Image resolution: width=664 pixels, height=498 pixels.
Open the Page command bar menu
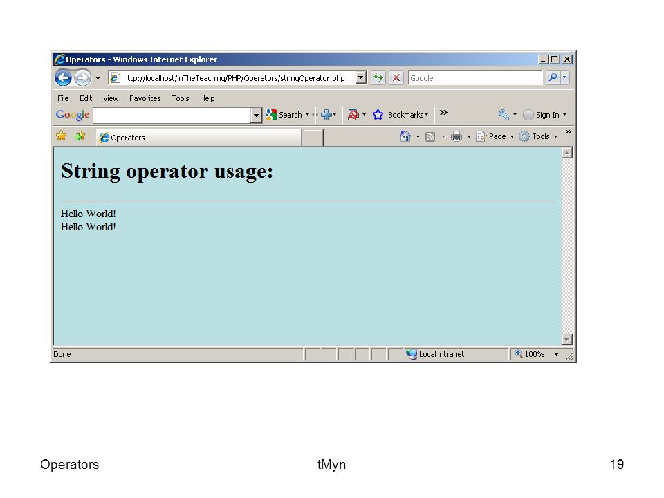click(495, 136)
